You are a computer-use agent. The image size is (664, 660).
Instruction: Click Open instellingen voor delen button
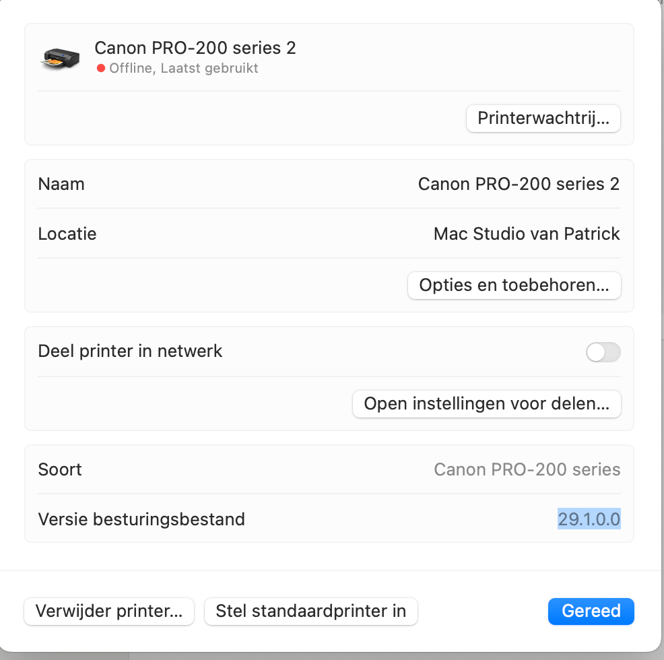[x=486, y=403]
